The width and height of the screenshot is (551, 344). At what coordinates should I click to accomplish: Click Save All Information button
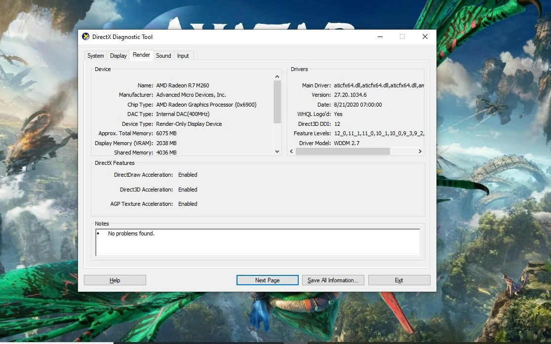click(x=333, y=280)
